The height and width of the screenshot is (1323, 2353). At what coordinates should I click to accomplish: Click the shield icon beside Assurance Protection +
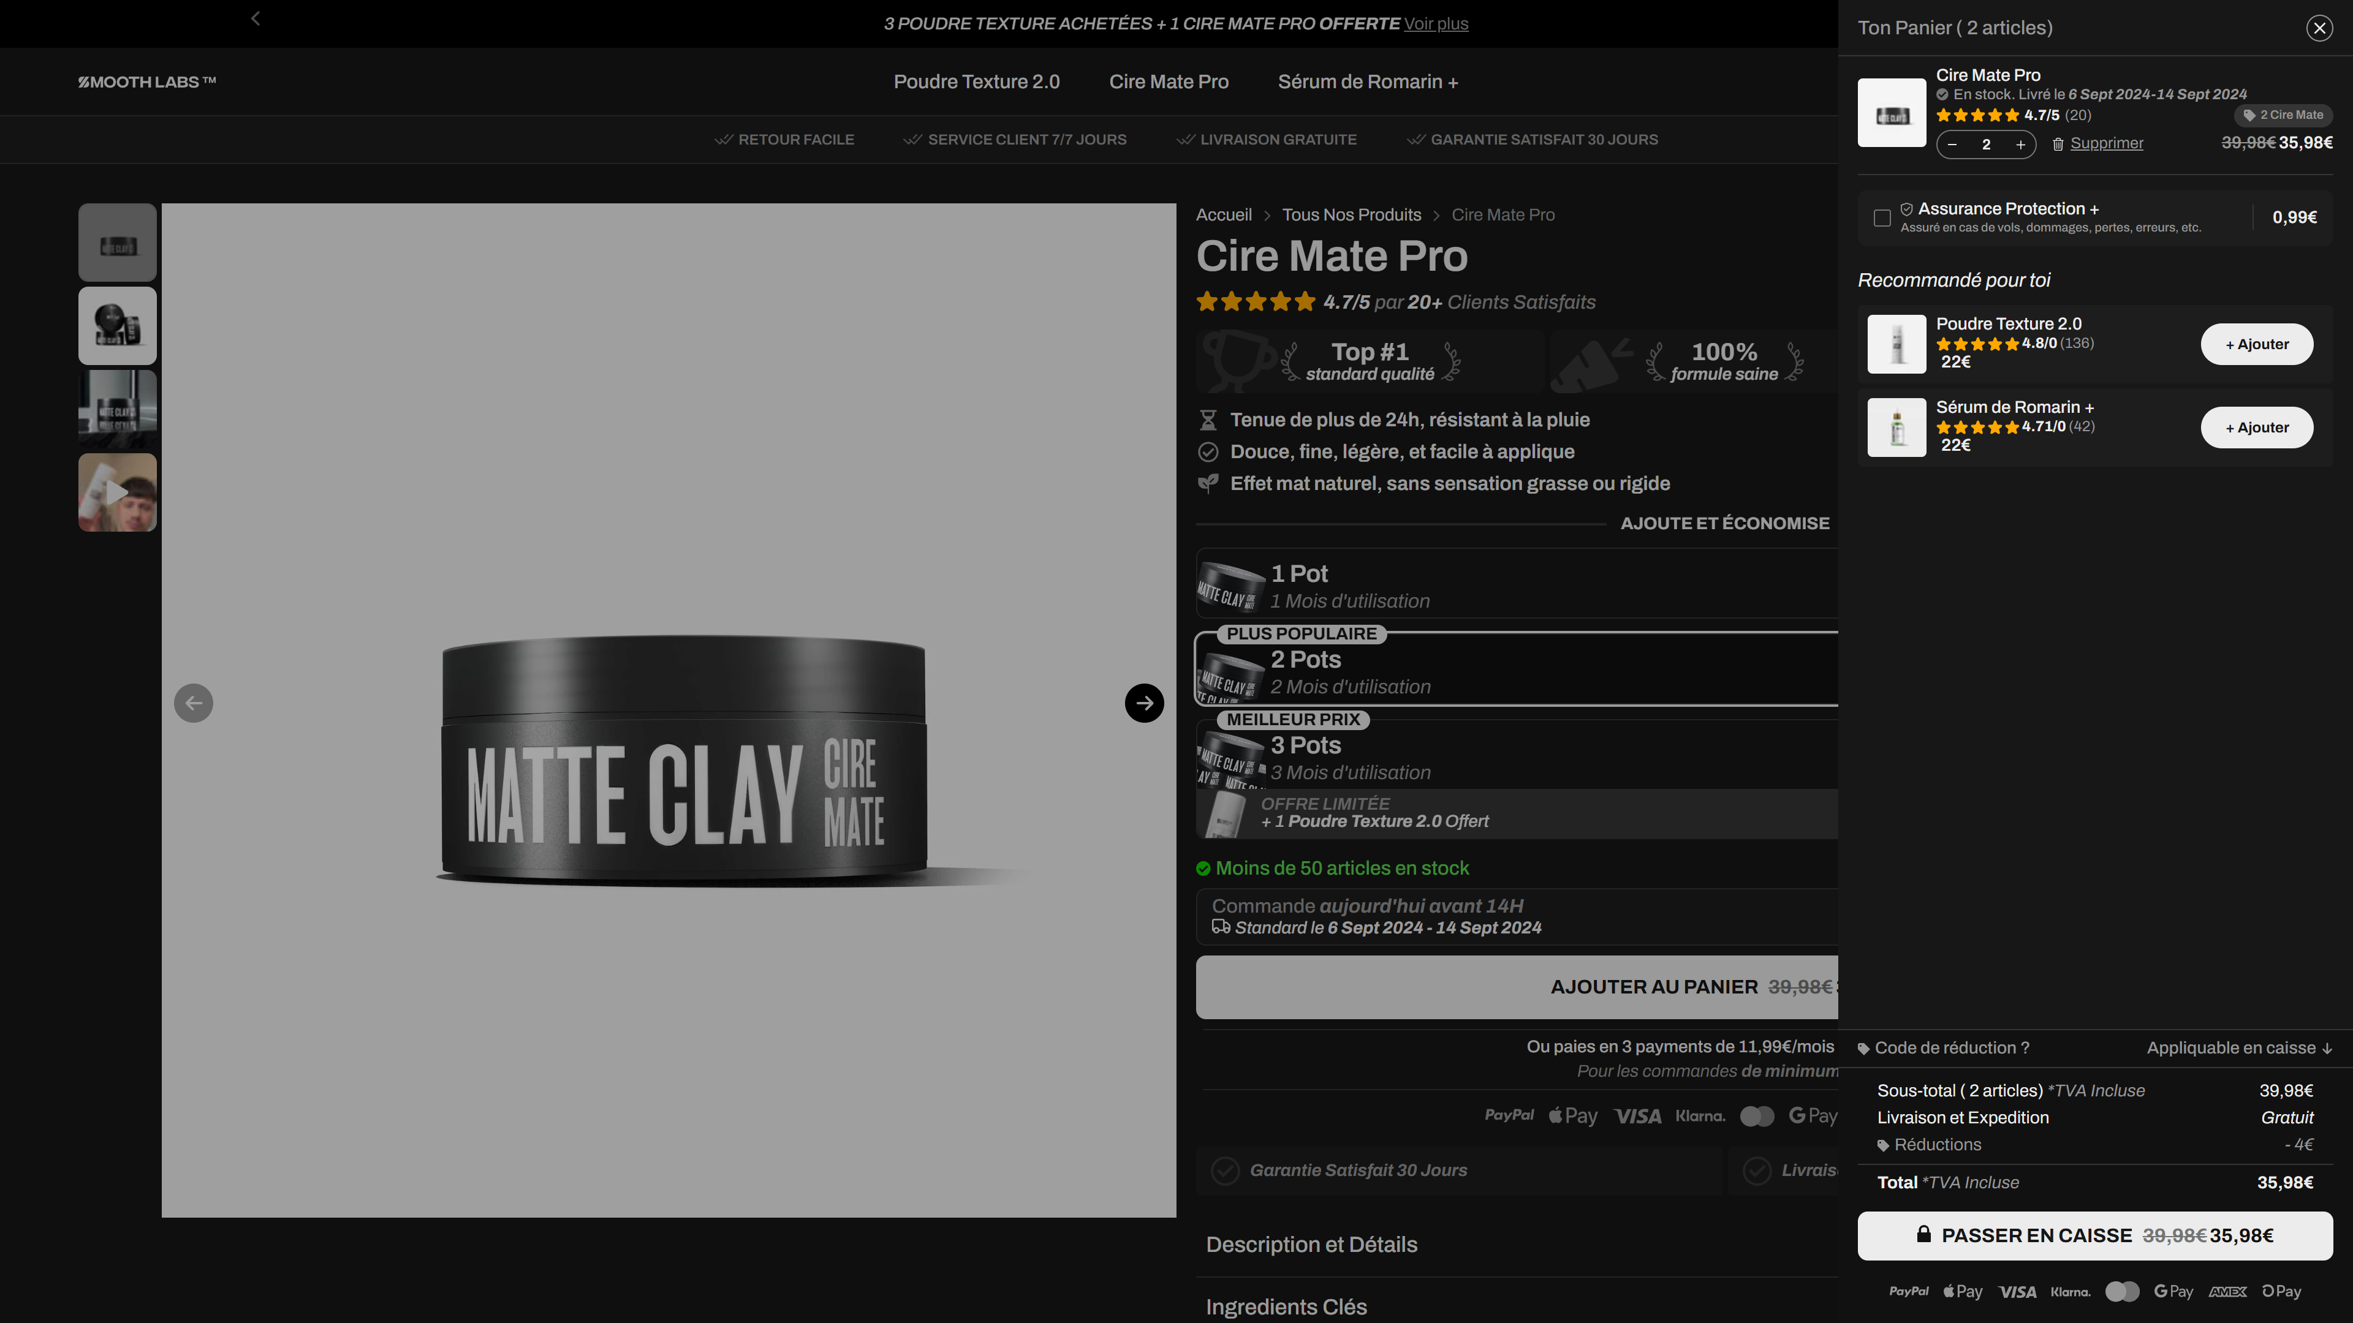click(1906, 209)
